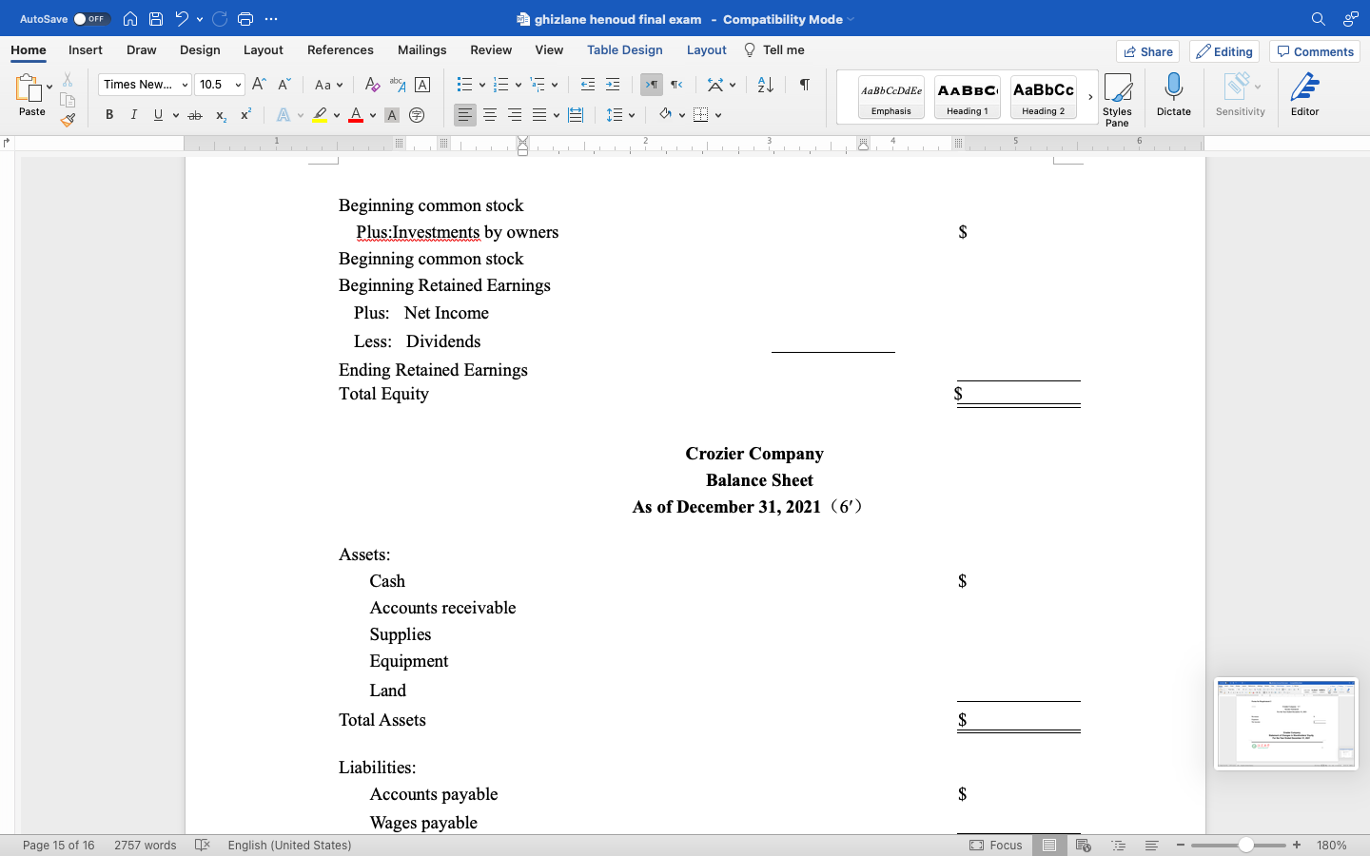
Task: Open the Paste clipboard icon
Action: coord(29,88)
